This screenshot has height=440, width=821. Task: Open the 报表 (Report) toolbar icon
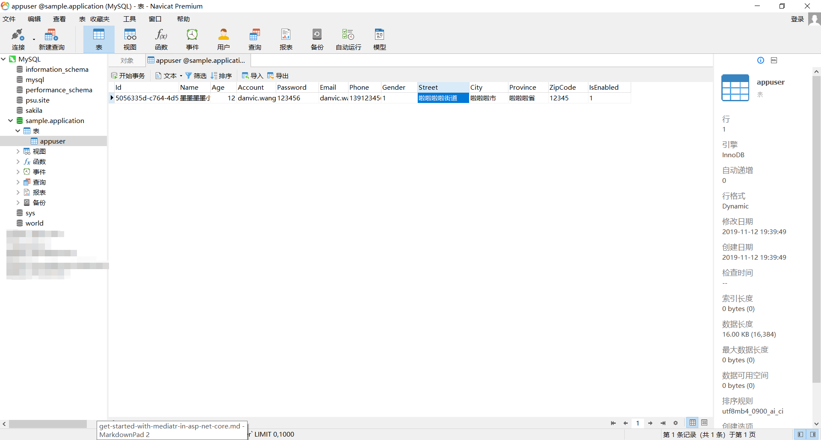coord(286,39)
